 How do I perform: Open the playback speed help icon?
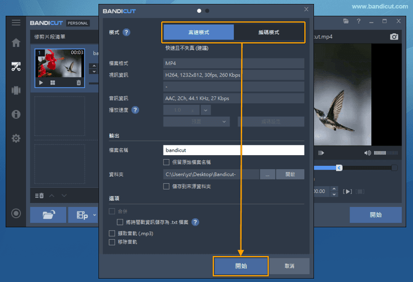pos(135,110)
